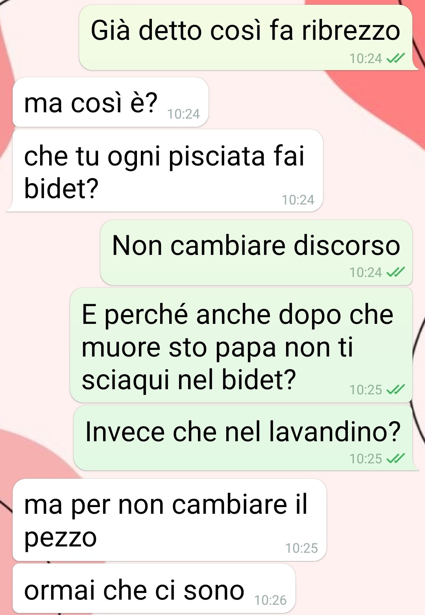Tap the 'E perché anche dopo che muore' message
This screenshot has height=615, width=425.
pyautogui.click(x=241, y=345)
